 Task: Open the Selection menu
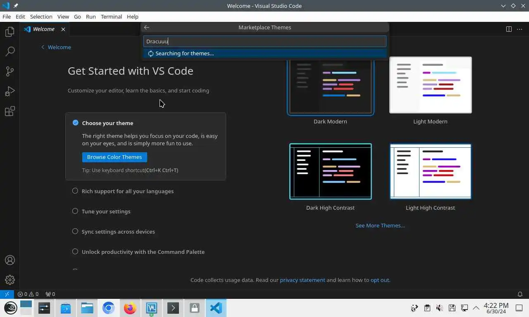41,17
